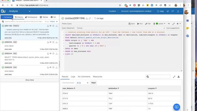The image size is (197, 111).
Task: Click the macros 'fx' icon
Action: point(169,24)
